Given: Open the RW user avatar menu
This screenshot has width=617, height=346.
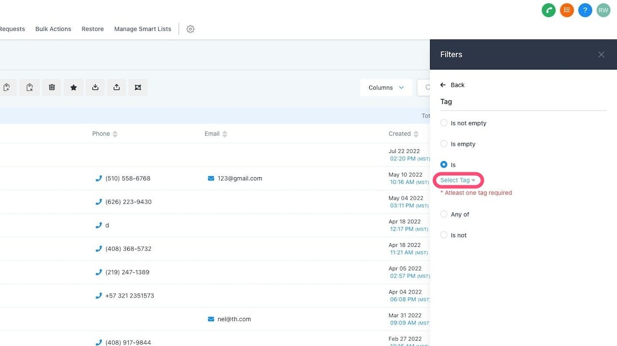Looking at the screenshot, I should pos(604,10).
